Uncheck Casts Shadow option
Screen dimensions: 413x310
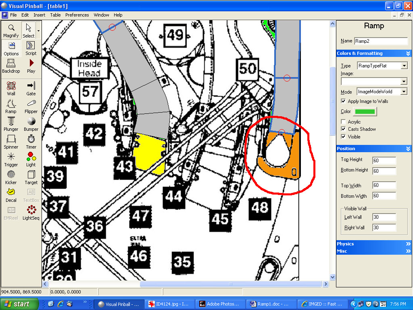344,129
